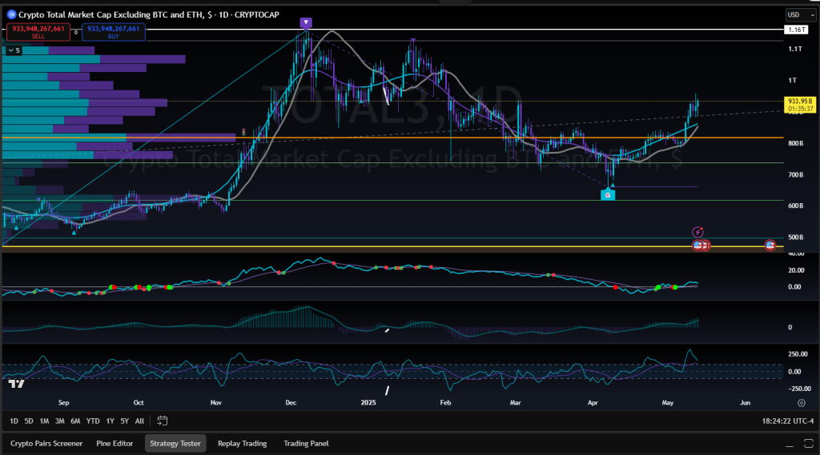This screenshot has width=820, height=455.
Task: Click the May label on time axis
Action: 667,403
